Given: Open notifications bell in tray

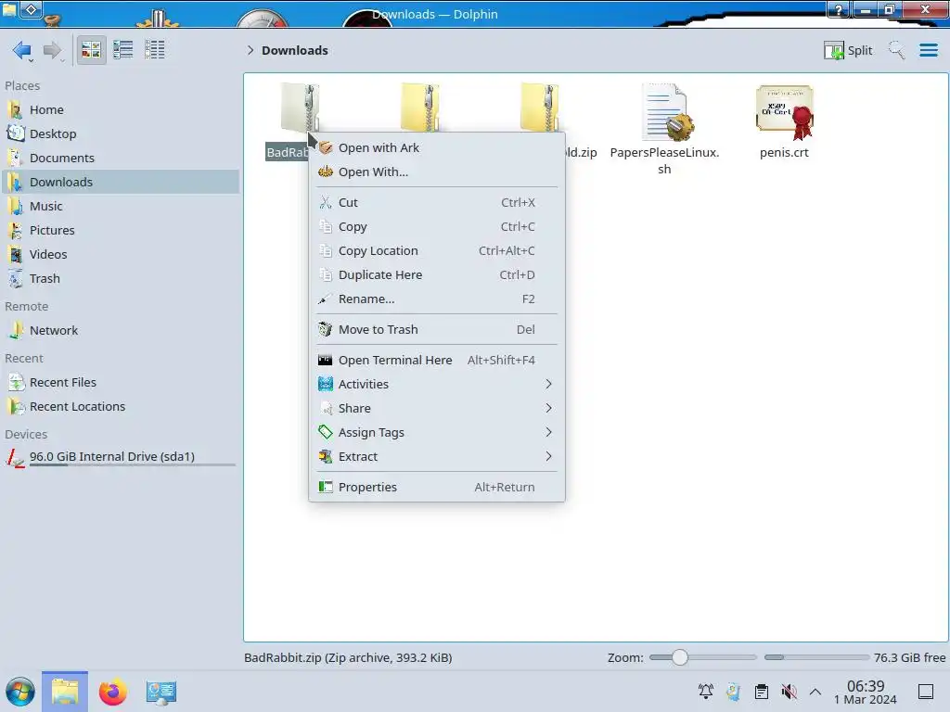Looking at the screenshot, I should coord(706,692).
